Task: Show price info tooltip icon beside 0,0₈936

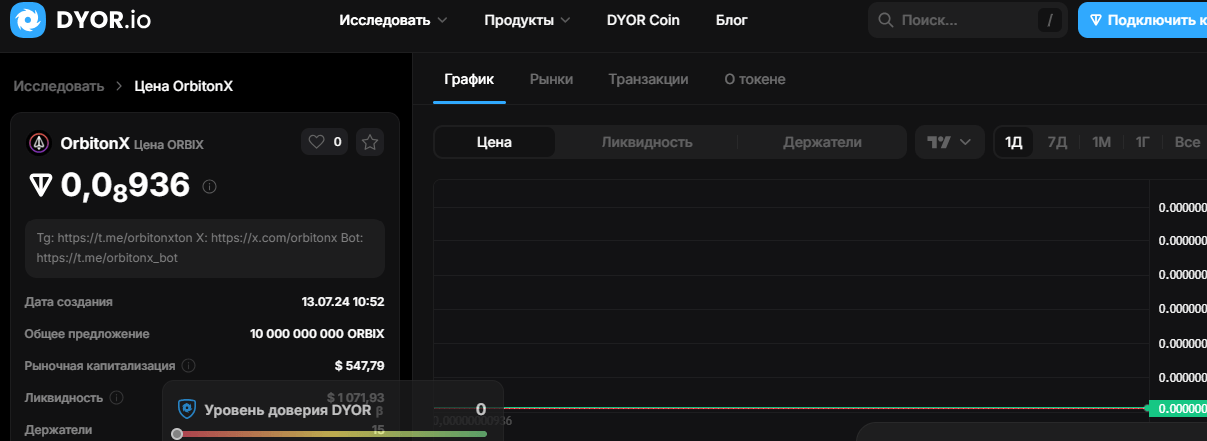Action: tap(210, 186)
